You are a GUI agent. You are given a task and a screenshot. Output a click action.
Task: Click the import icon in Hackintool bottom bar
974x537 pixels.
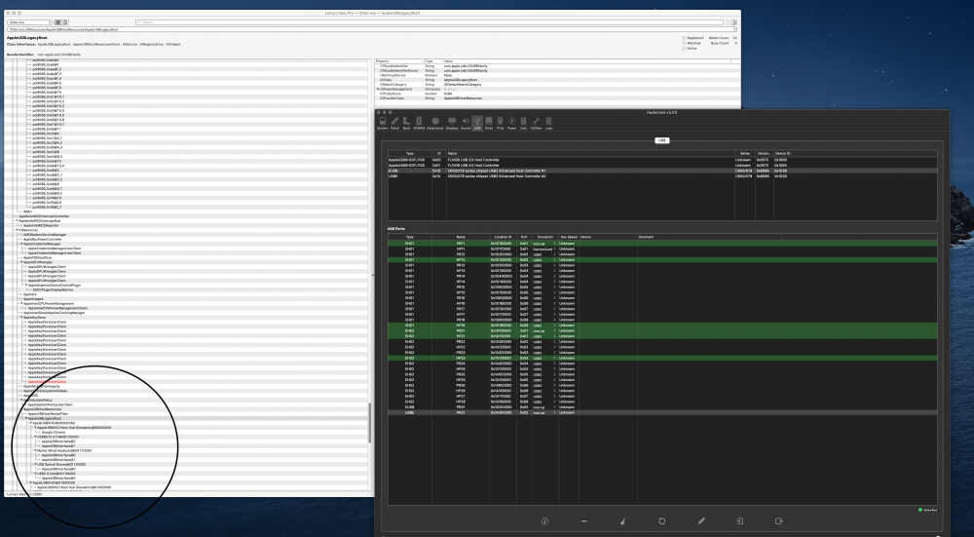click(740, 520)
